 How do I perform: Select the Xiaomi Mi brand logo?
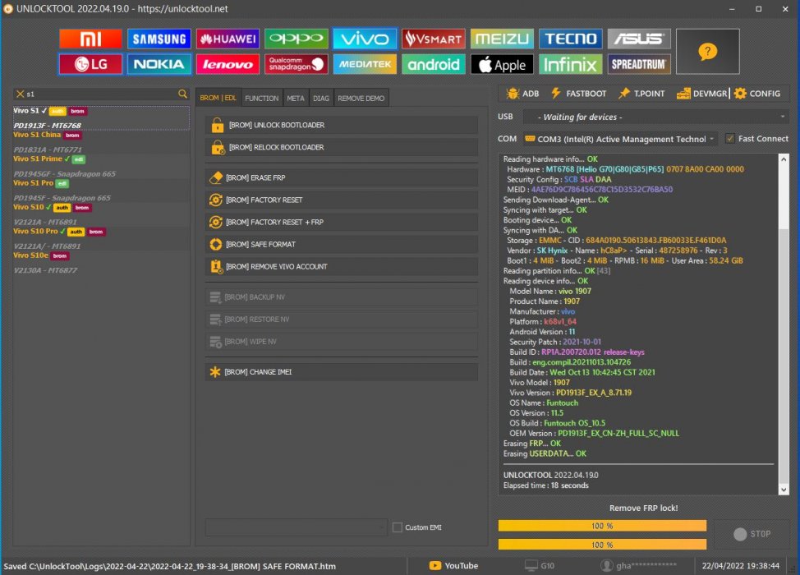(x=90, y=39)
